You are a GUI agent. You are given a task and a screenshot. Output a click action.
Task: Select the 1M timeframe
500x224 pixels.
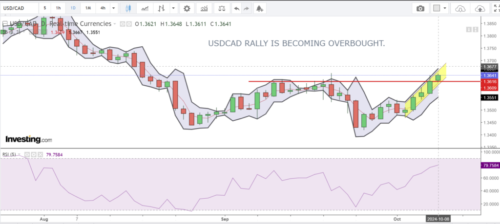[88, 8]
